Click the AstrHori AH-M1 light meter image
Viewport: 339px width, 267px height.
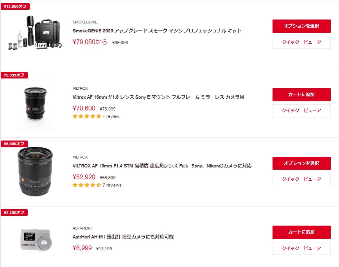[35, 239]
